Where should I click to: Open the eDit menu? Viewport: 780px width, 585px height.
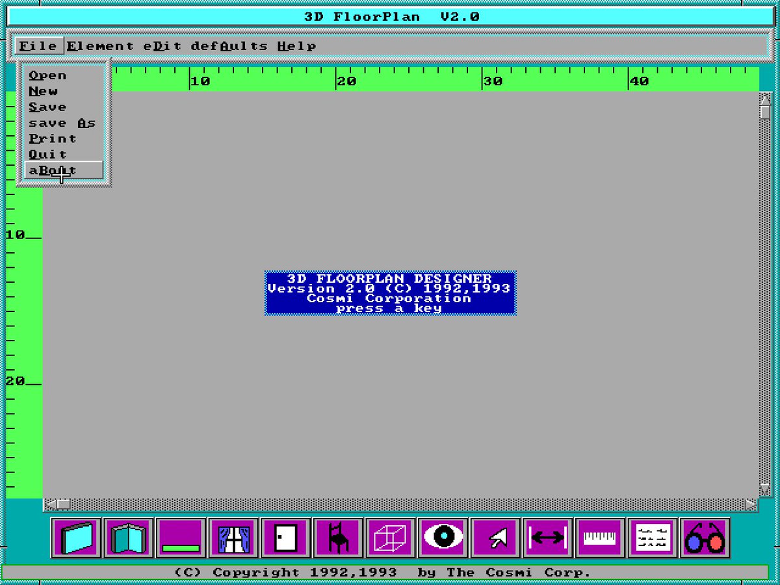[x=162, y=46]
